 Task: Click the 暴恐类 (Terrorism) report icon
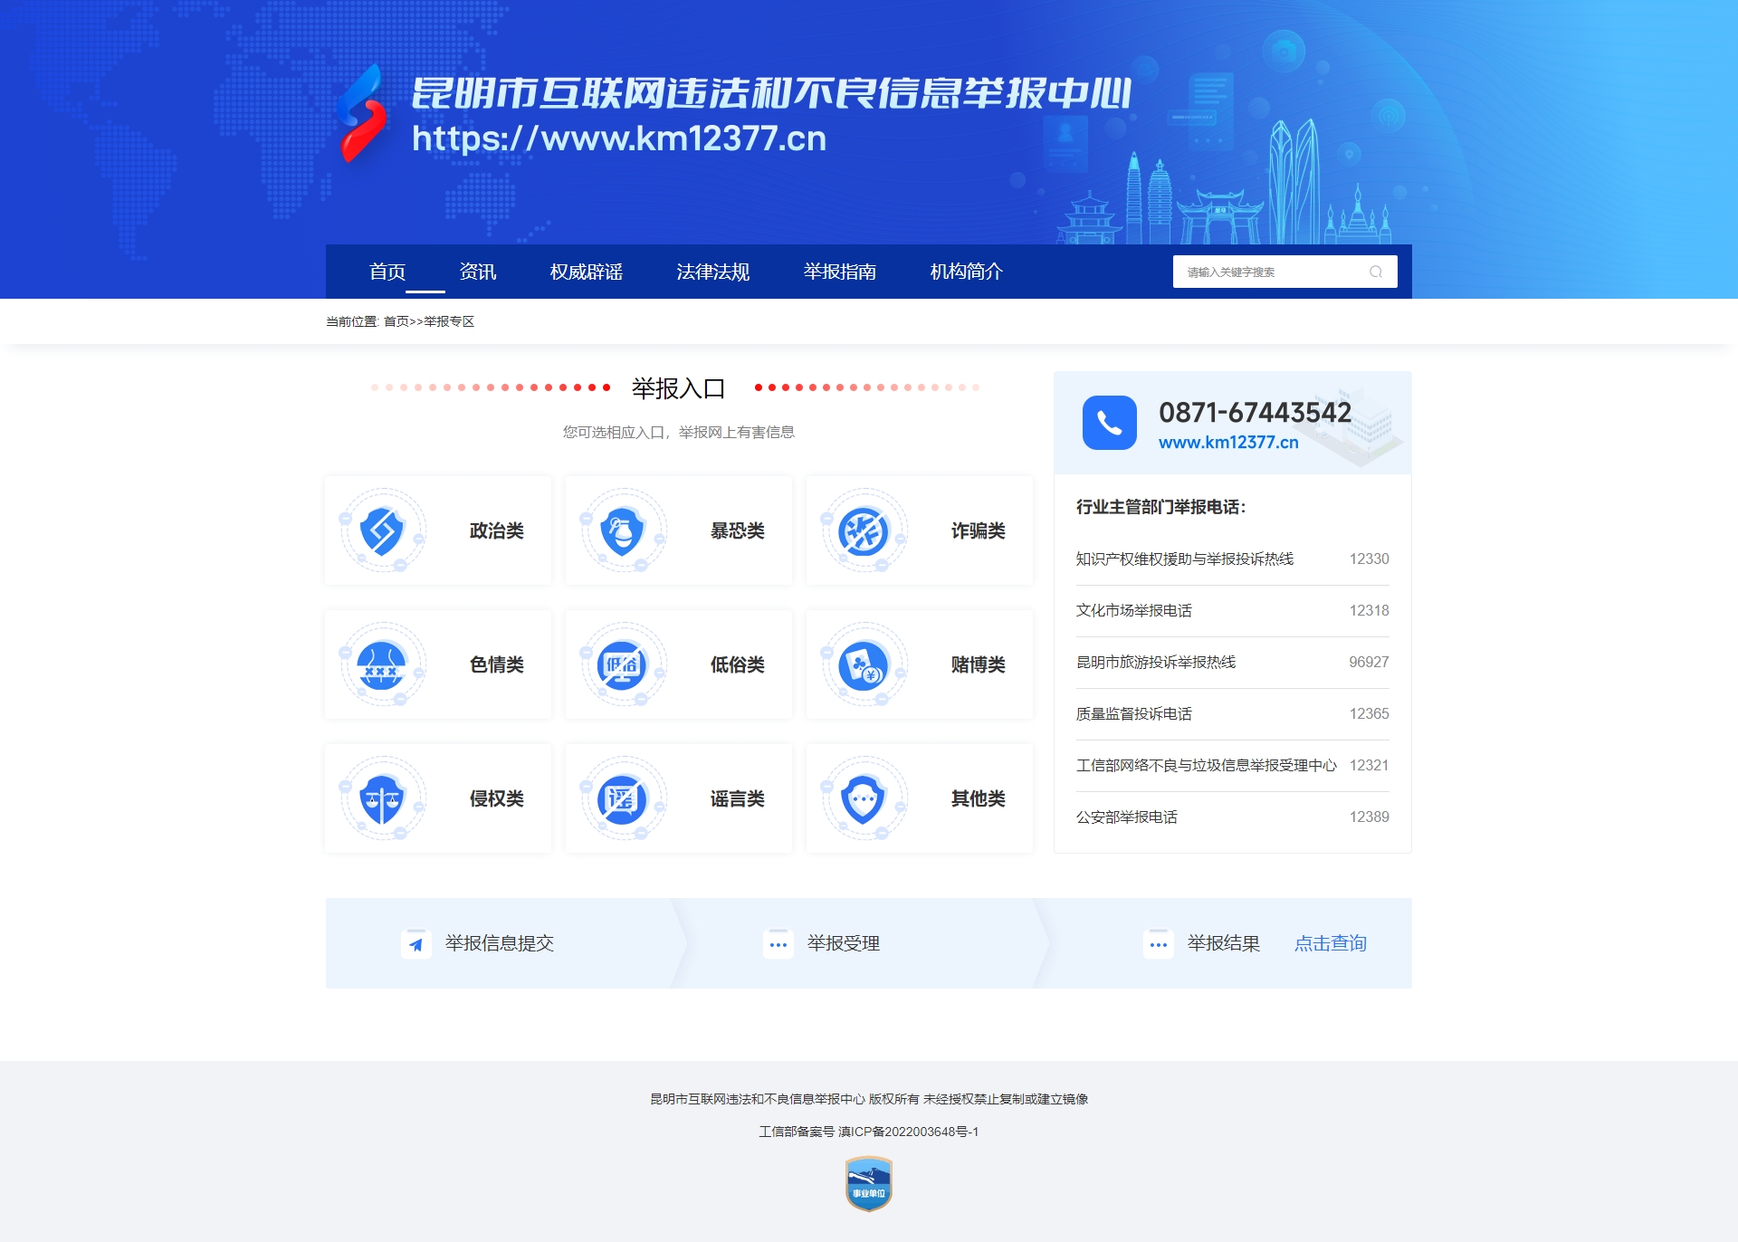623,530
